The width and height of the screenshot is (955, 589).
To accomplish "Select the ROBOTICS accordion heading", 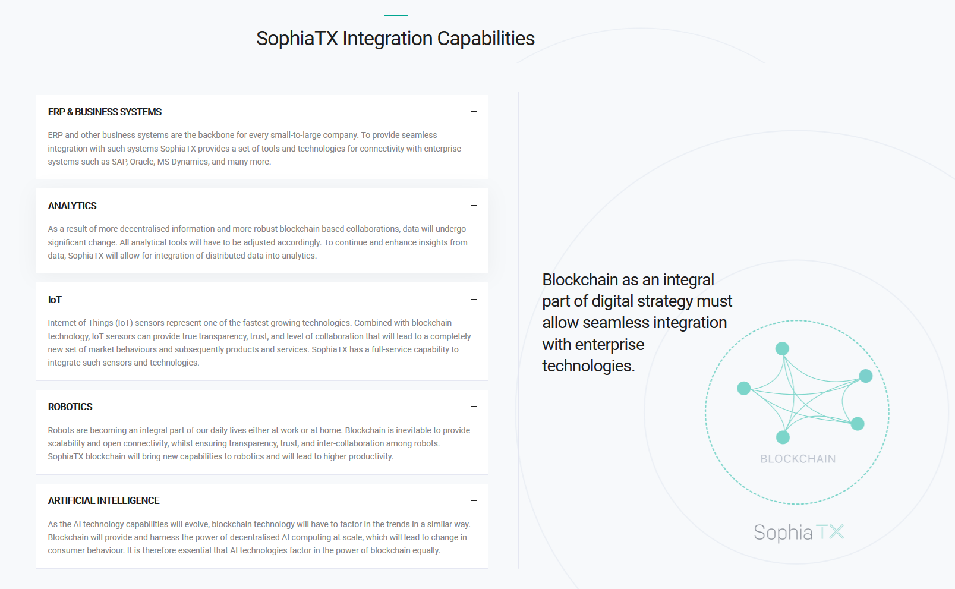I will [70, 407].
